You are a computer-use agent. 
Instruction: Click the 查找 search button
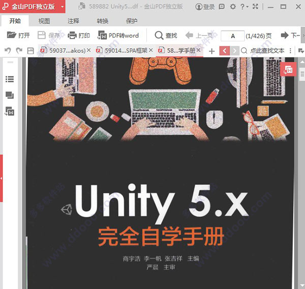(x=166, y=36)
